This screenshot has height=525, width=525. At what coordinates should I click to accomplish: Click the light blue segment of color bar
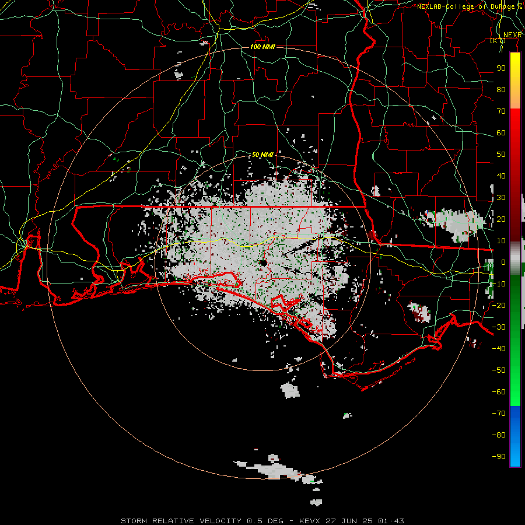pyautogui.click(x=515, y=456)
